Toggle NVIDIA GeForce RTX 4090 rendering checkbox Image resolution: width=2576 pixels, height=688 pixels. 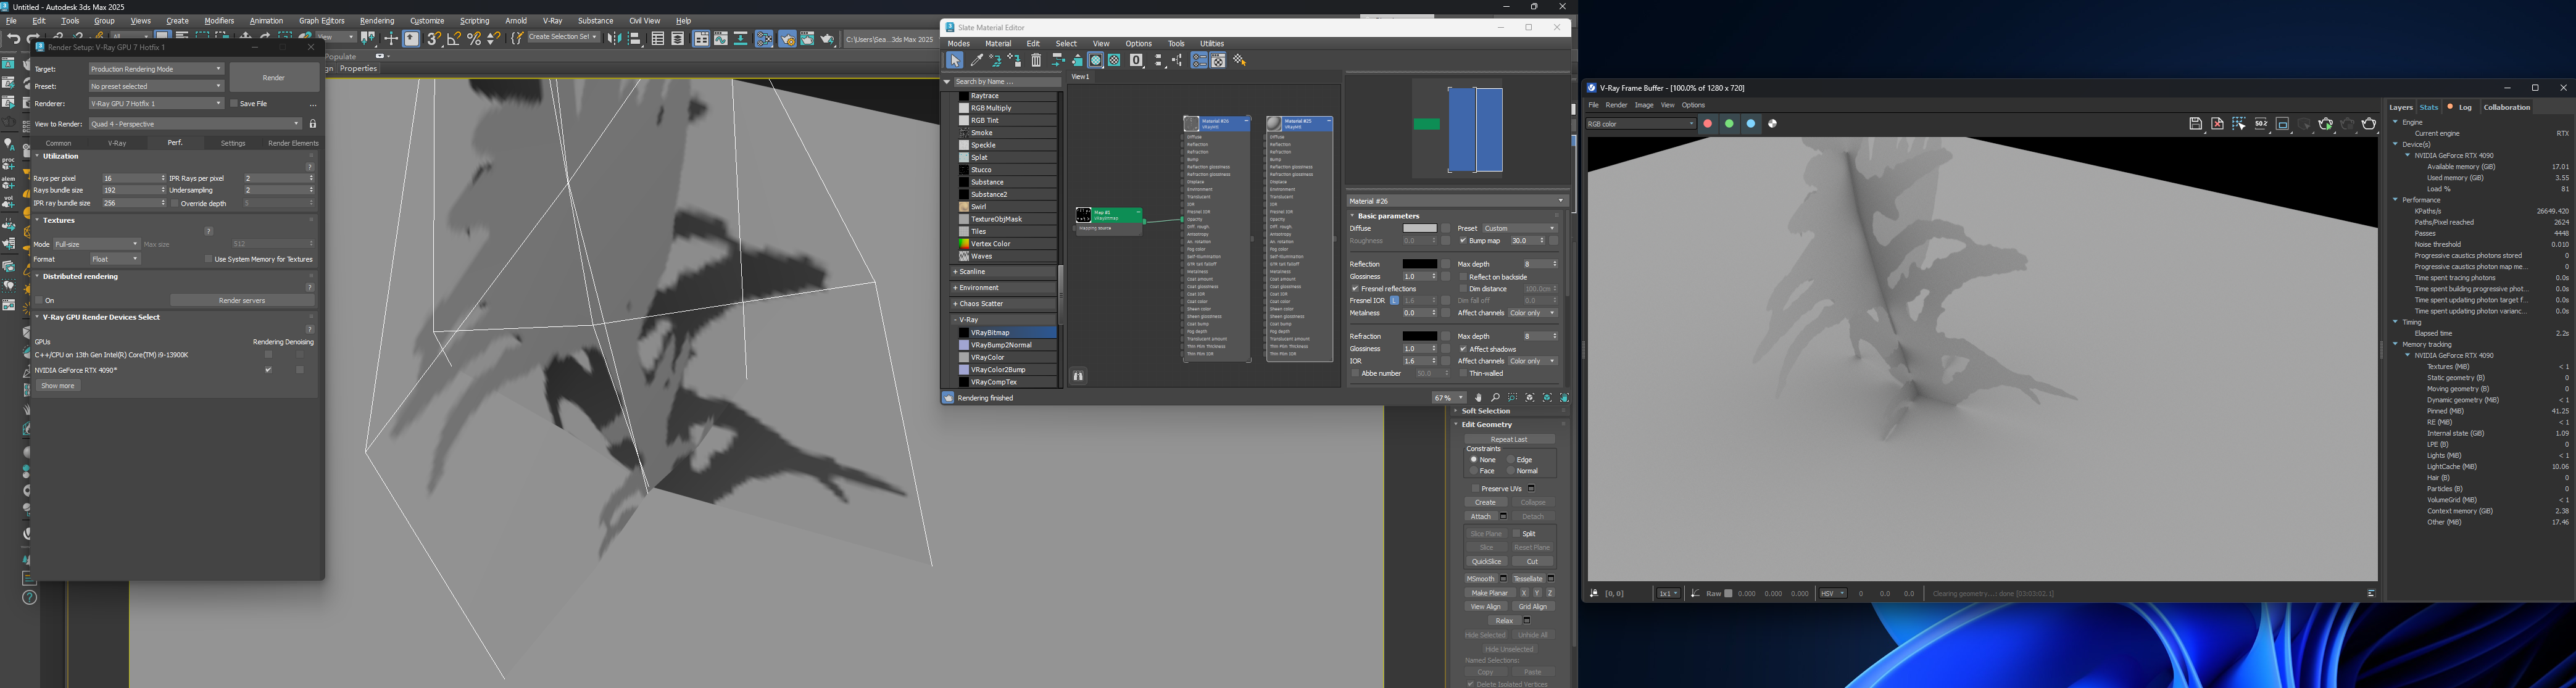[x=268, y=370]
